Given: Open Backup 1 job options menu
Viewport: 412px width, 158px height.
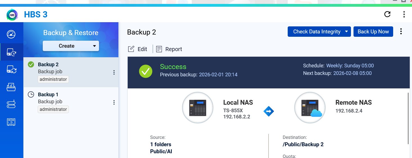Looking at the screenshot, I should (x=114, y=102).
